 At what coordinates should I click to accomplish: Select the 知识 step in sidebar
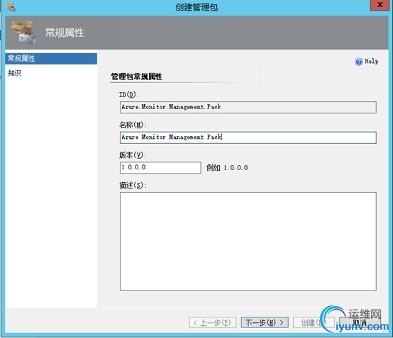point(14,73)
